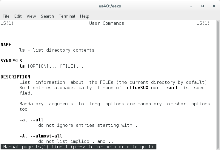The width and height of the screenshot is (220, 150).
Task: Click the vertical scrollbar thumb
Action: point(218,85)
